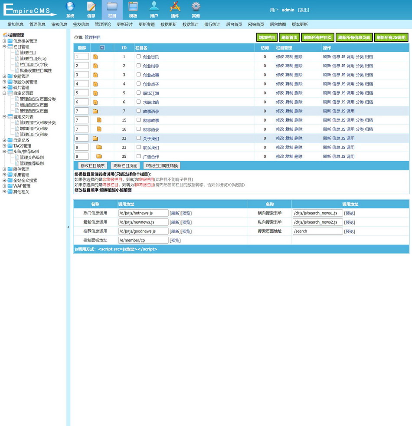The image size is (412, 426).
Task: Check the 创业点子 checkbox
Action: (138, 84)
